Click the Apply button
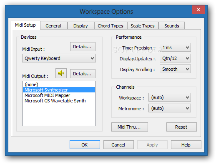This screenshot has height=164, width=216. (x=152, y=145)
